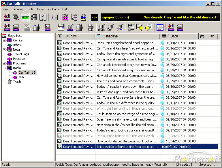Click the horizontal split layout icon
The height and width of the screenshot is (168, 222).
34,17
